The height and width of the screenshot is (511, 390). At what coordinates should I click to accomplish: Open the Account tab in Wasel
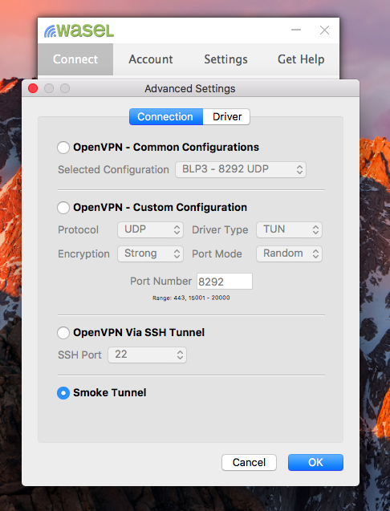pyautogui.click(x=151, y=59)
